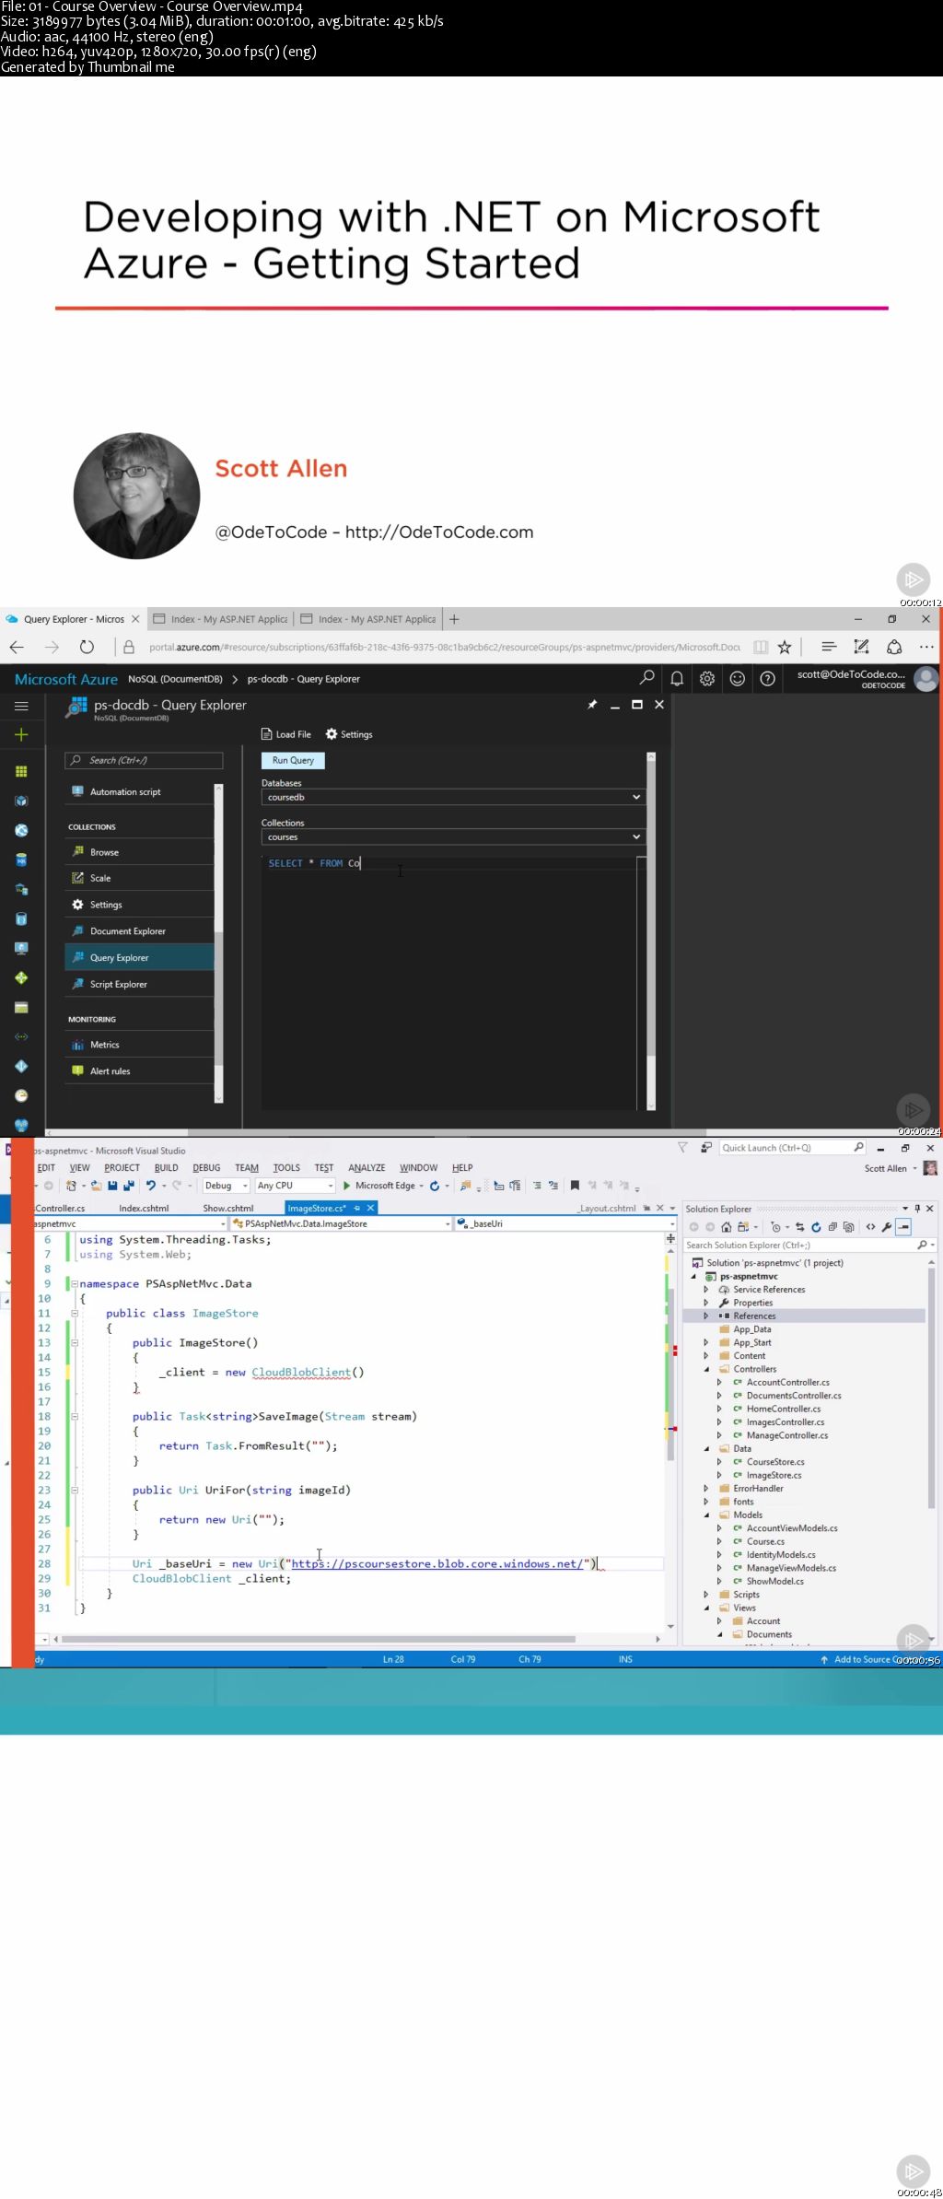Open the Collections dropdown showing courses
Viewport: 943px width, 2199px height.
[x=453, y=836]
